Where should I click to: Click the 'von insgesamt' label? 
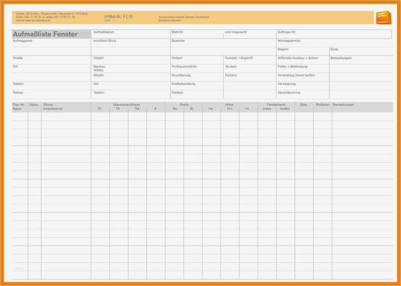236,32
